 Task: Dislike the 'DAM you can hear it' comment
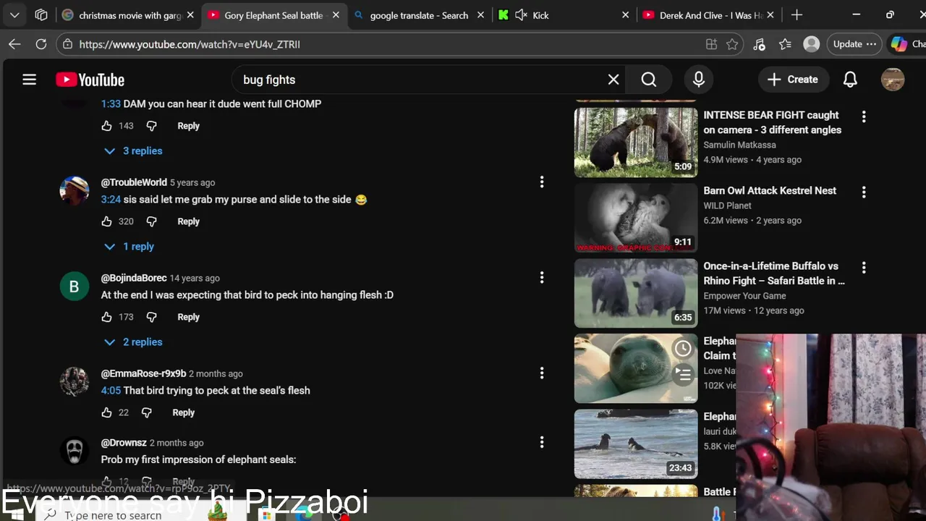[x=151, y=126]
